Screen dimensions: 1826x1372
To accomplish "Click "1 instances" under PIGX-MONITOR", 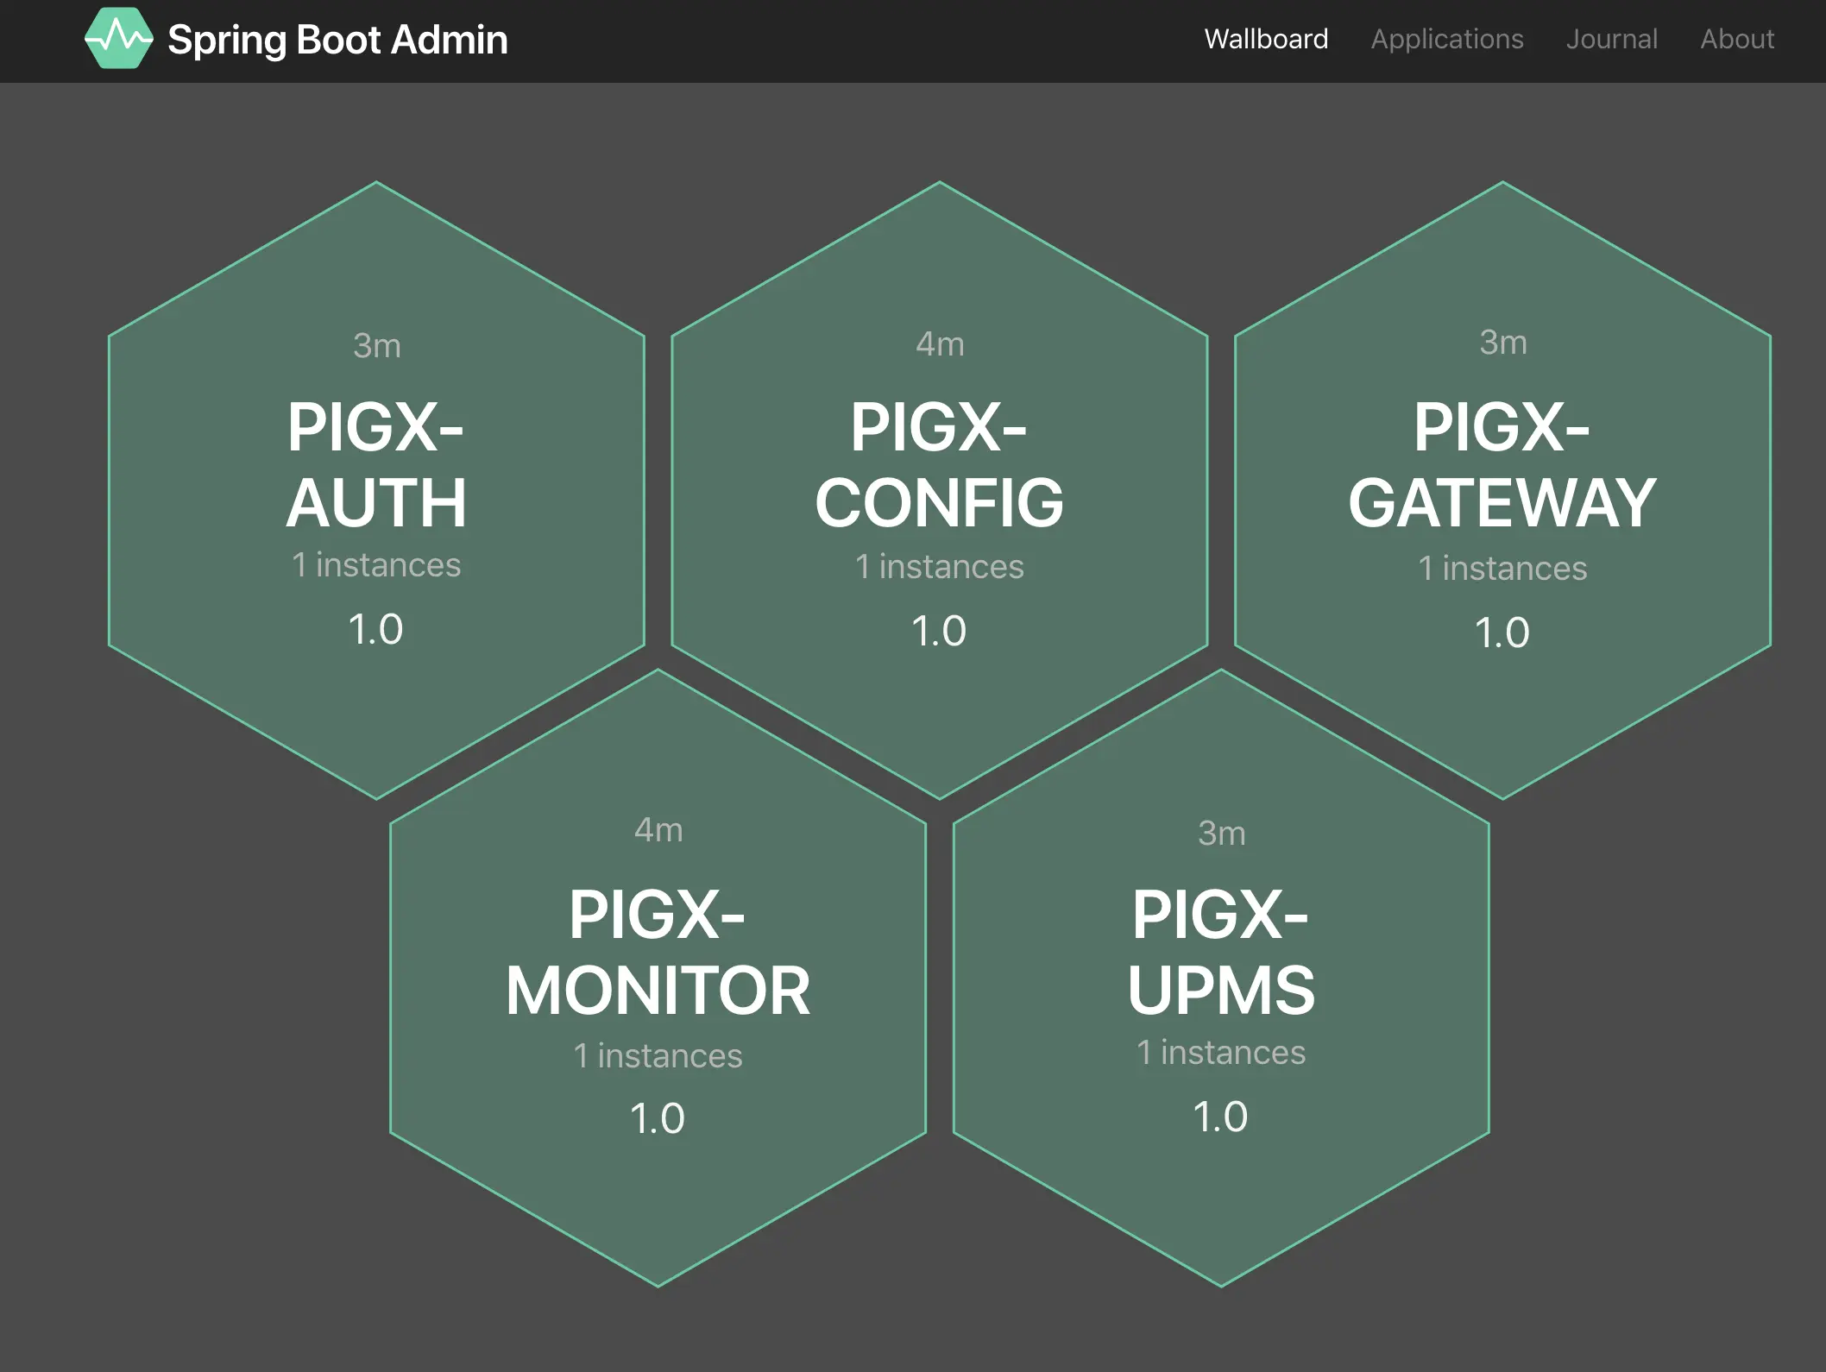I will [x=658, y=1056].
